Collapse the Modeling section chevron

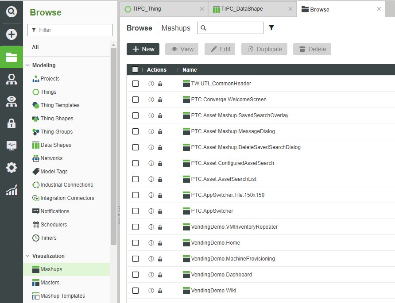tap(27, 65)
